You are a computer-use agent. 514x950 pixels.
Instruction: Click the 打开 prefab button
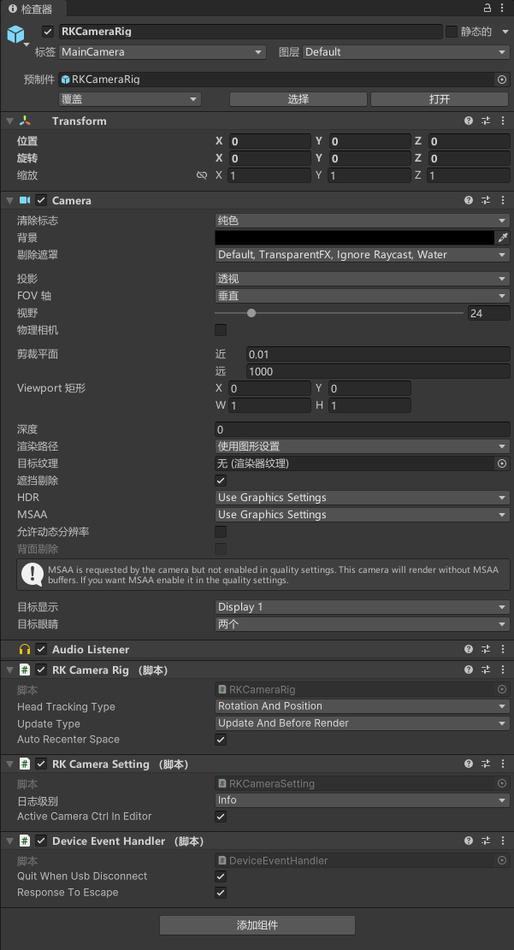[x=440, y=99]
